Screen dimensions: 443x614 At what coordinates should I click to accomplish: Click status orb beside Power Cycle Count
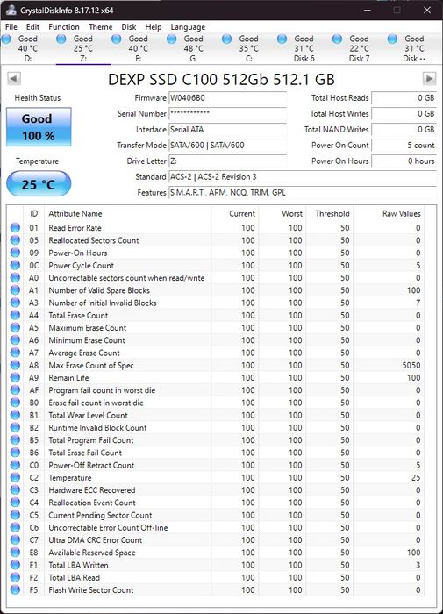[x=15, y=265]
